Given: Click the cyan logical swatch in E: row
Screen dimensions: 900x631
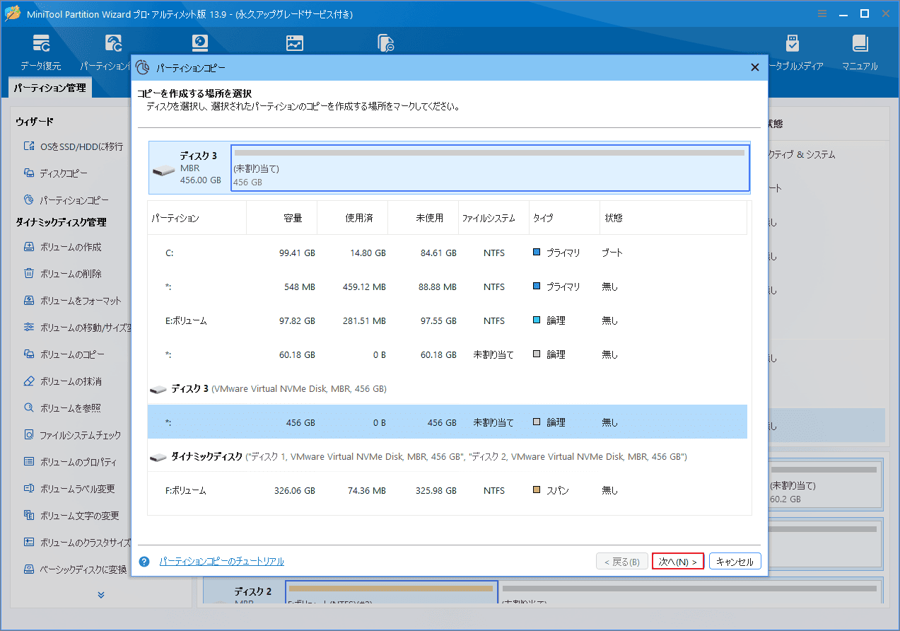Looking at the screenshot, I should 537,320.
